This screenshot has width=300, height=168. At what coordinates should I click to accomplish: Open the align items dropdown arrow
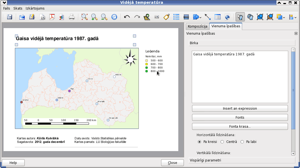tap(295, 17)
